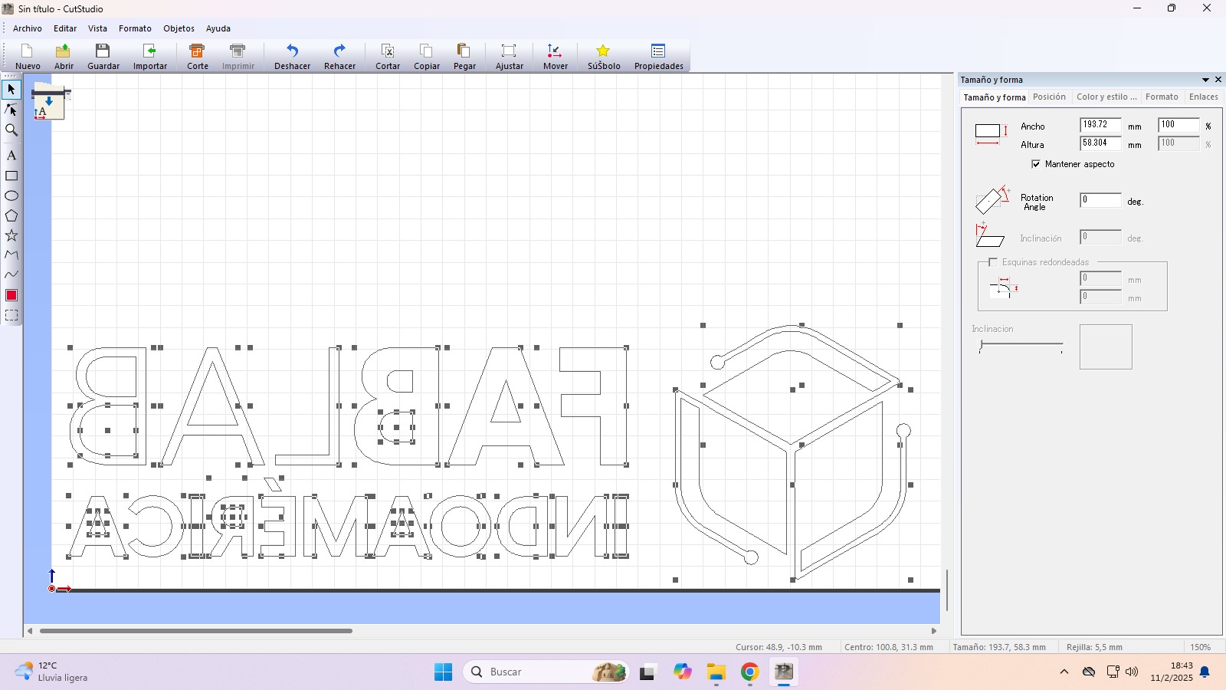Screen dimensions: 1226x690
Task: Open the Tamaño y forma panel dropdown arrow
Action: click(x=1205, y=80)
